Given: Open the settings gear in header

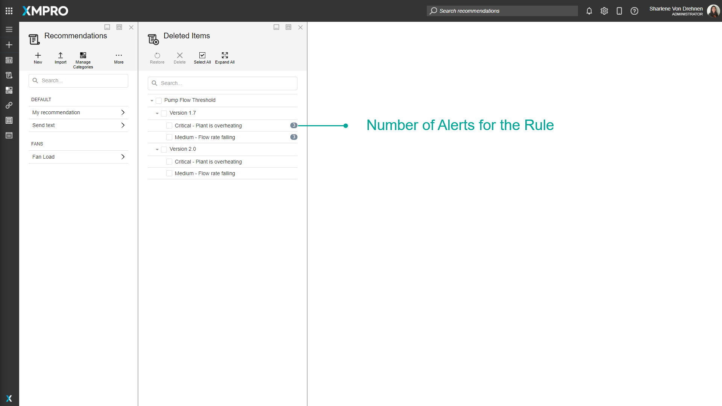Looking at the screenshot, I should (x=604, y=11).
